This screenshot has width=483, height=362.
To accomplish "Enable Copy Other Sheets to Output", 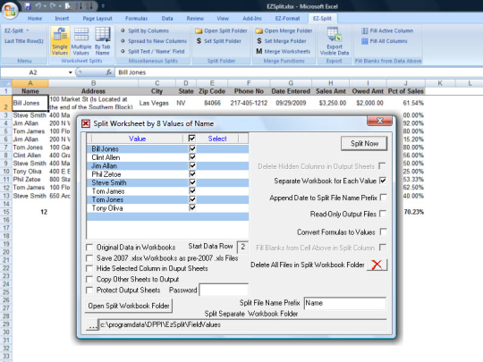I will (89, 279).
